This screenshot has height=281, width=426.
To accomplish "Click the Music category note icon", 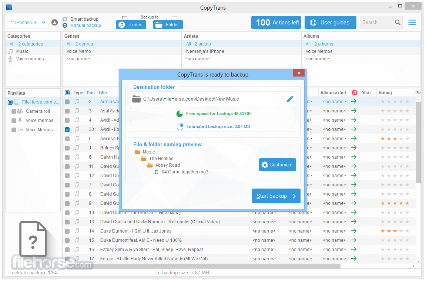I will click(x=11, y=51).
